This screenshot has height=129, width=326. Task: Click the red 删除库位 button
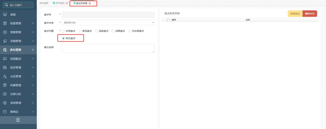tap(310, 14)
